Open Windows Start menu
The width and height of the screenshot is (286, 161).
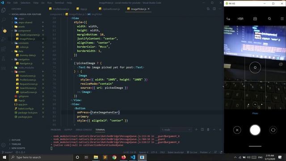pos(4,157)
